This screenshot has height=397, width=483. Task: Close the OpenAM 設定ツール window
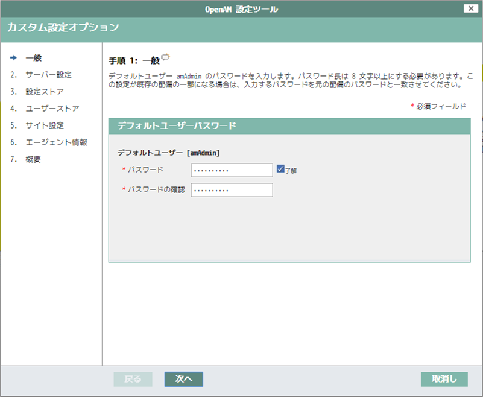[471, 8]
